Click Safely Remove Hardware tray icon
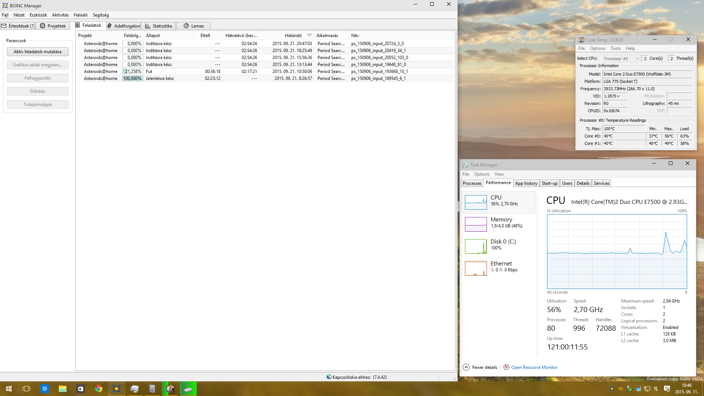This screenshot has height=396, width=704. pyautogui.click(x=630, y=389)
